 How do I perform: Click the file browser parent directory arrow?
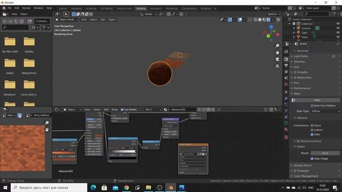click(16, 21)
